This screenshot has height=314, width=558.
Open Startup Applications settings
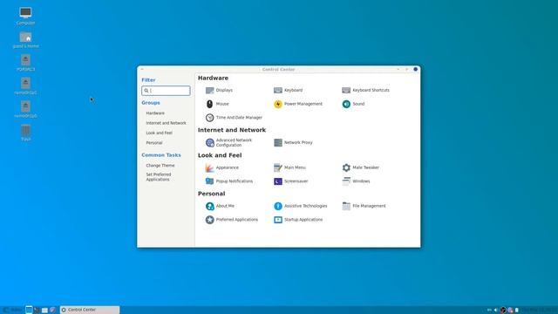[x=298, y=220]
